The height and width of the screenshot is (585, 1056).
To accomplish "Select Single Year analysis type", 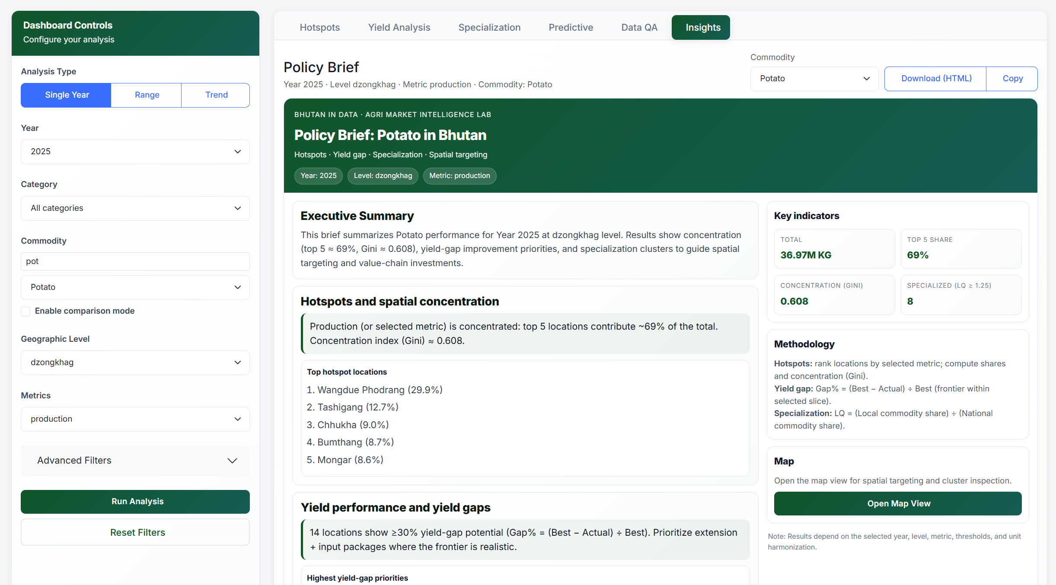I will (67, 95).
